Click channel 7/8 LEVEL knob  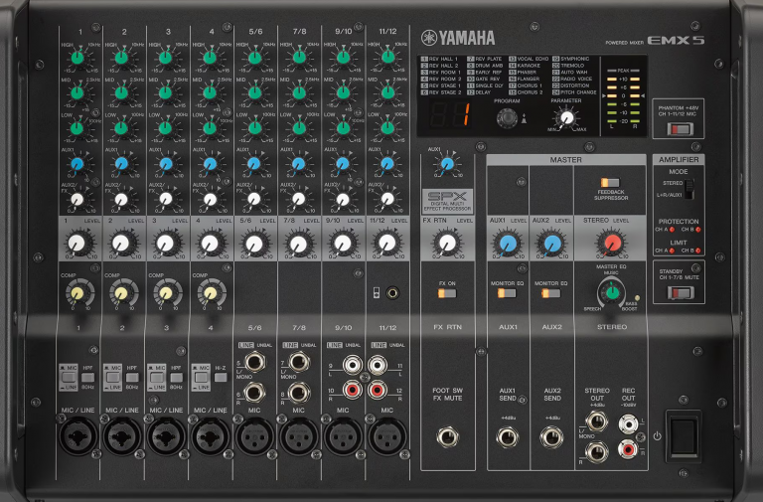(x=299, y=244)
